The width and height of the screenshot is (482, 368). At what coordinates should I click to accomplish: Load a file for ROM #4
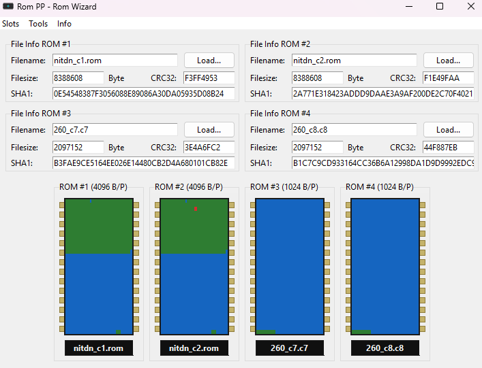pos(449,130)
